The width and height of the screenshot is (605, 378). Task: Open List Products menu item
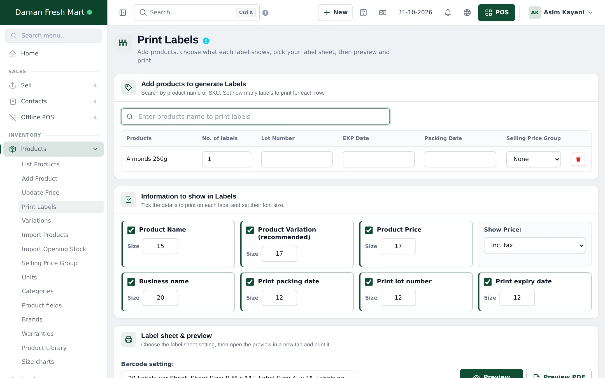(41, 164)
